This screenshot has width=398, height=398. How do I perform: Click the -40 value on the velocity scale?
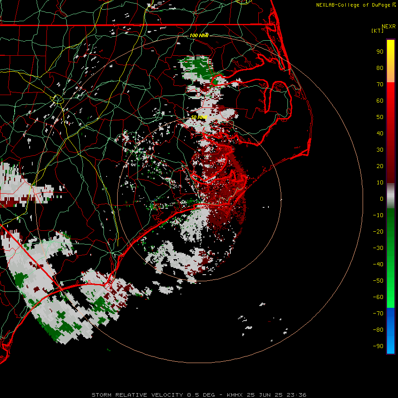378,264
